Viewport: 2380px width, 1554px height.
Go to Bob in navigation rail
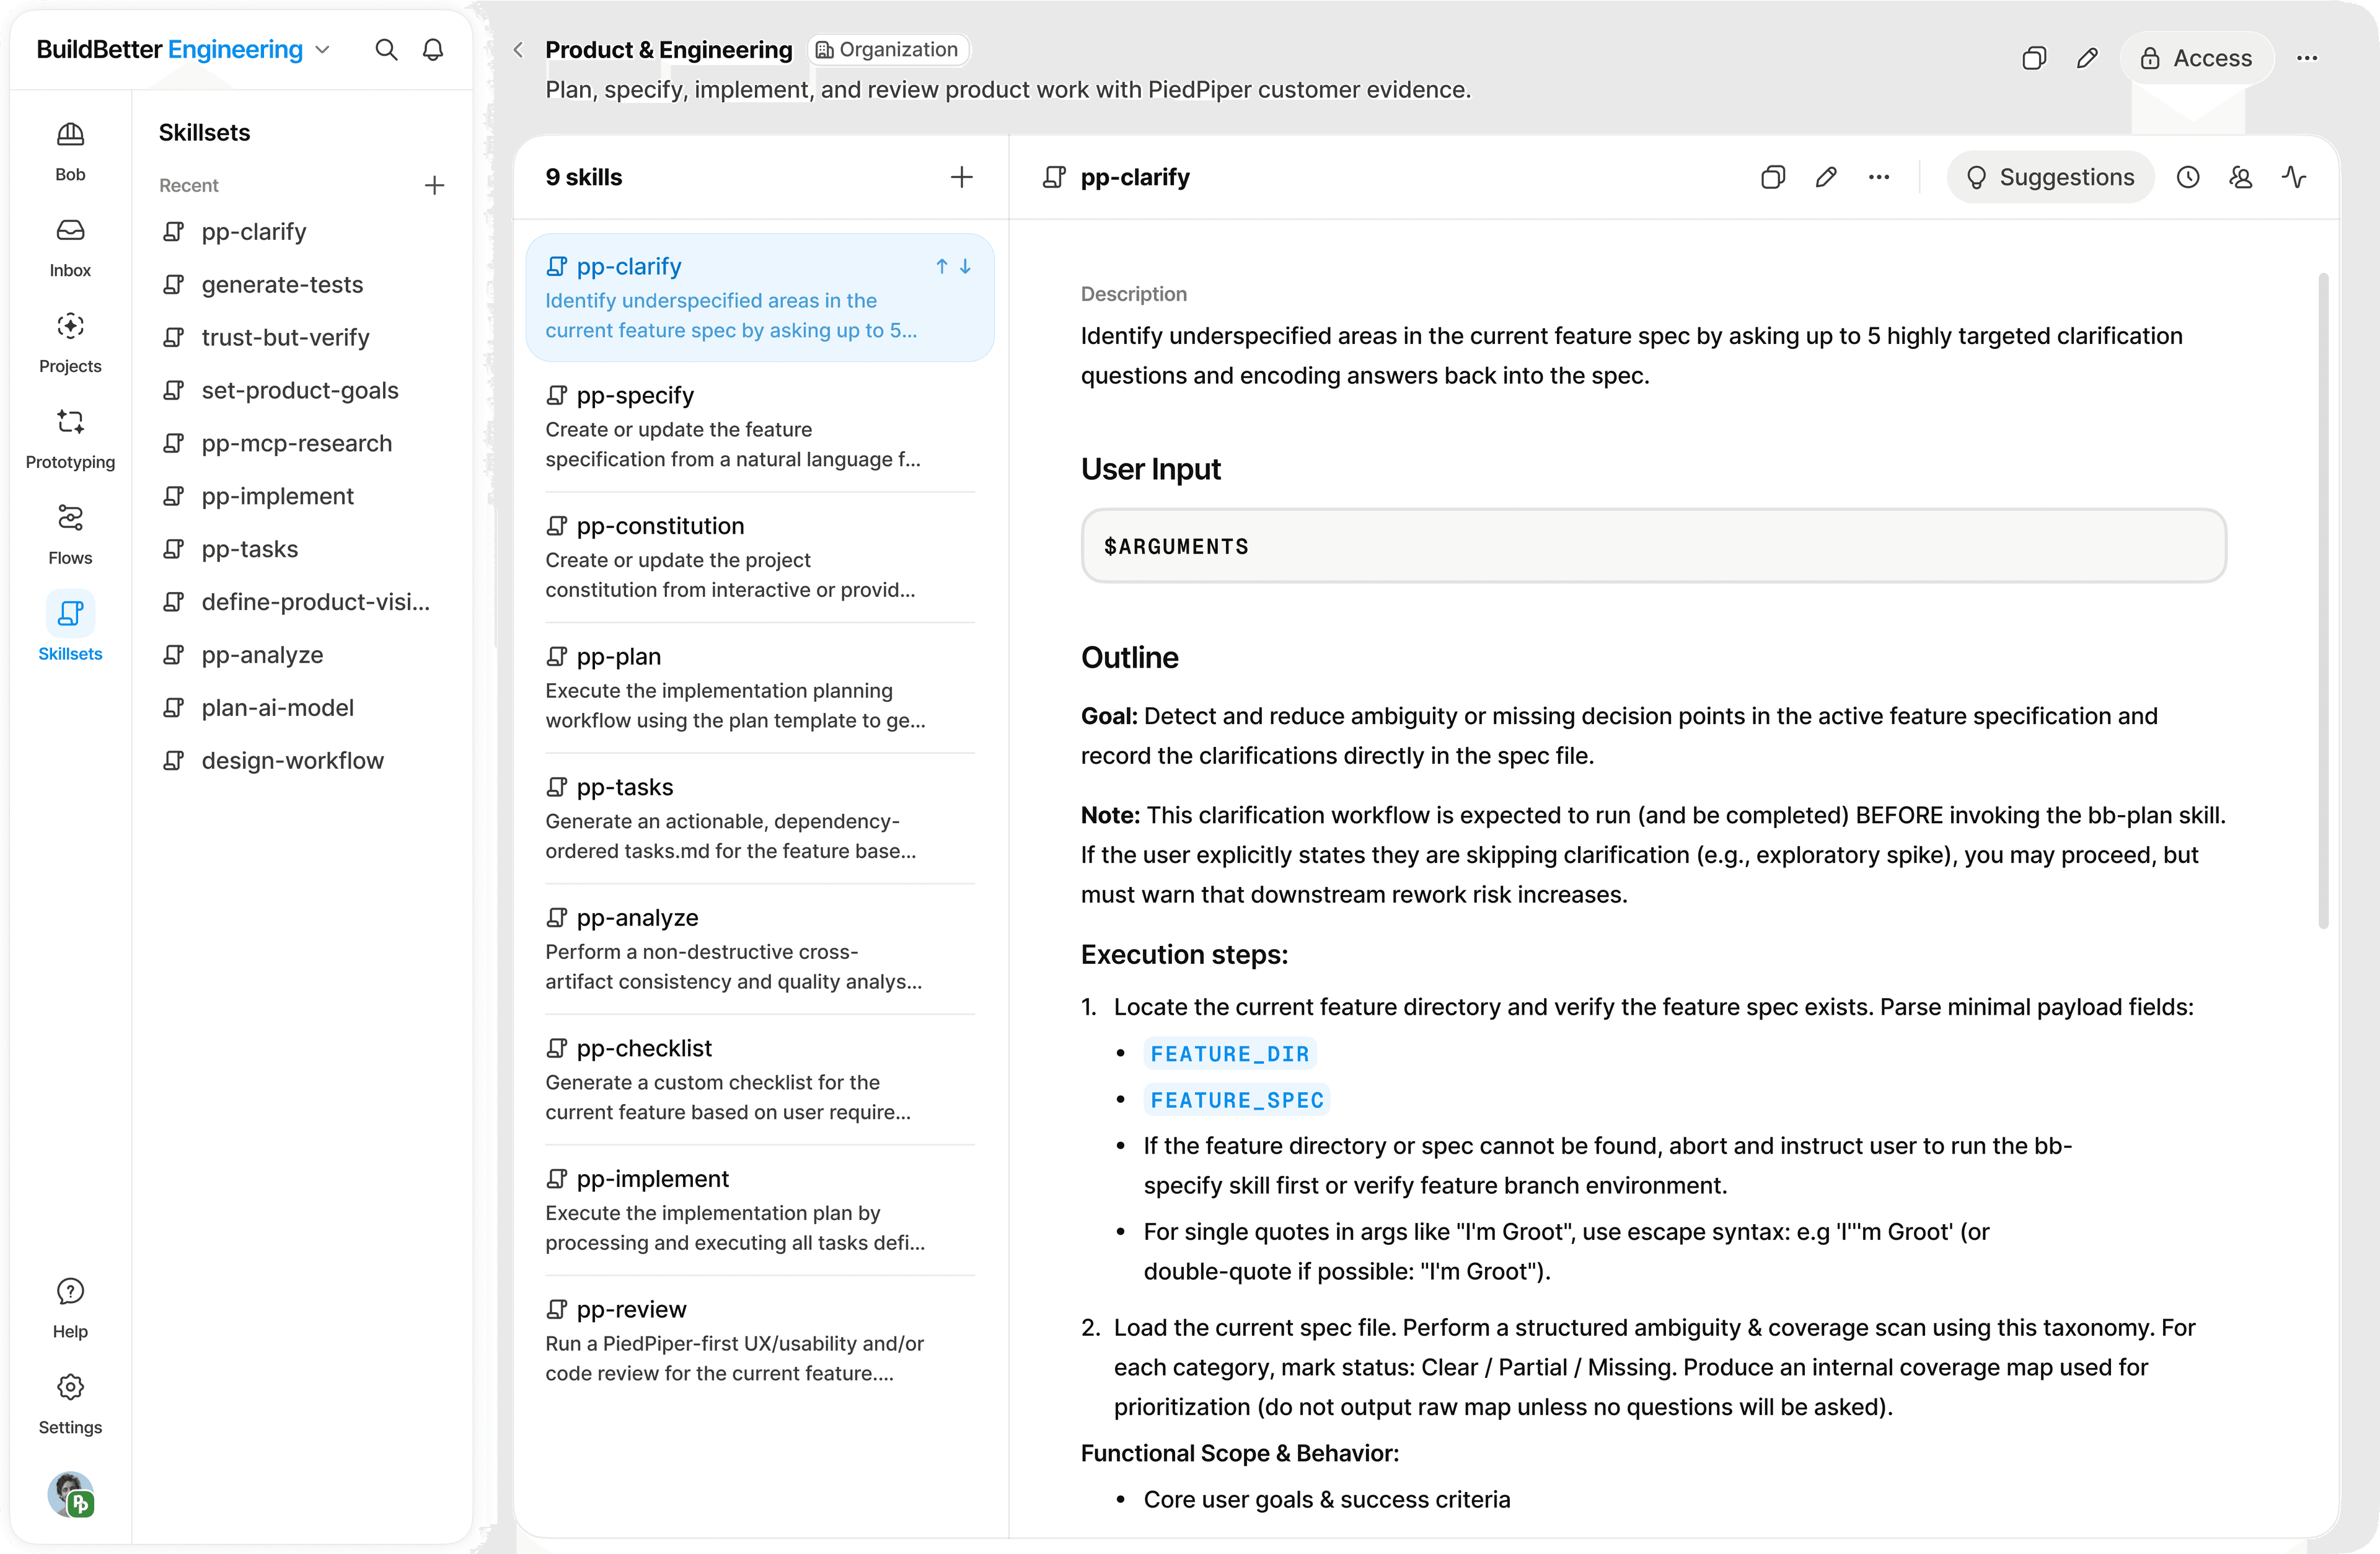tap(70, 152)
